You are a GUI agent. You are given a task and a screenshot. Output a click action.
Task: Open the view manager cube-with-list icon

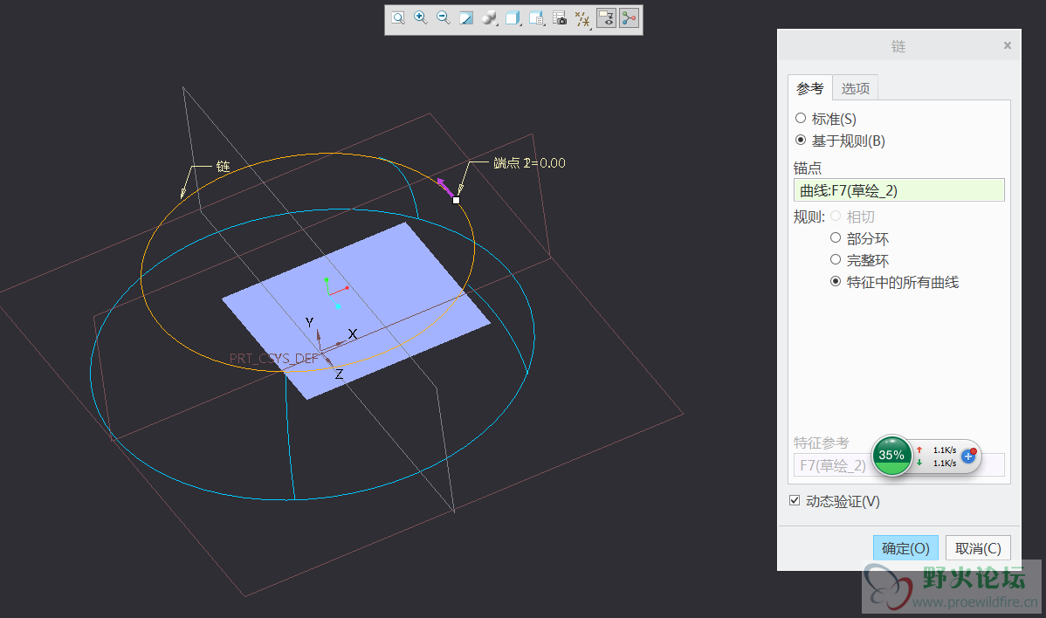point(536,18)
